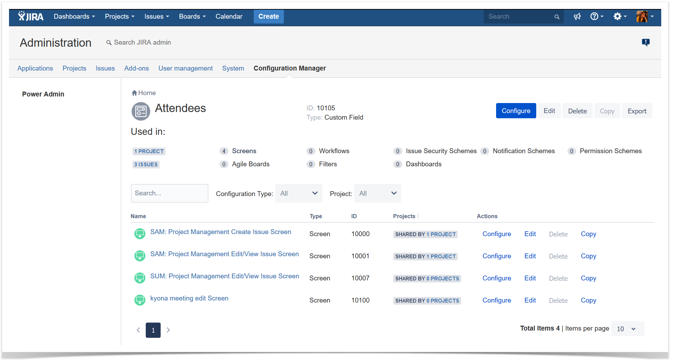Click the blue Configure button for Attendees
The width and height of the screenshot is (673, 362).
(516, 111)
